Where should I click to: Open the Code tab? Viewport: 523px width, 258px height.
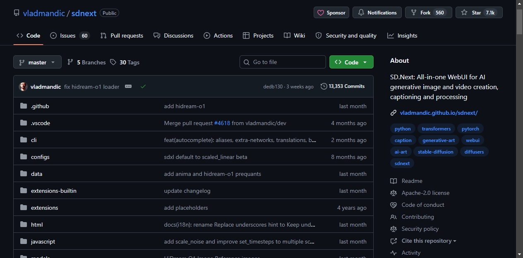28,36
